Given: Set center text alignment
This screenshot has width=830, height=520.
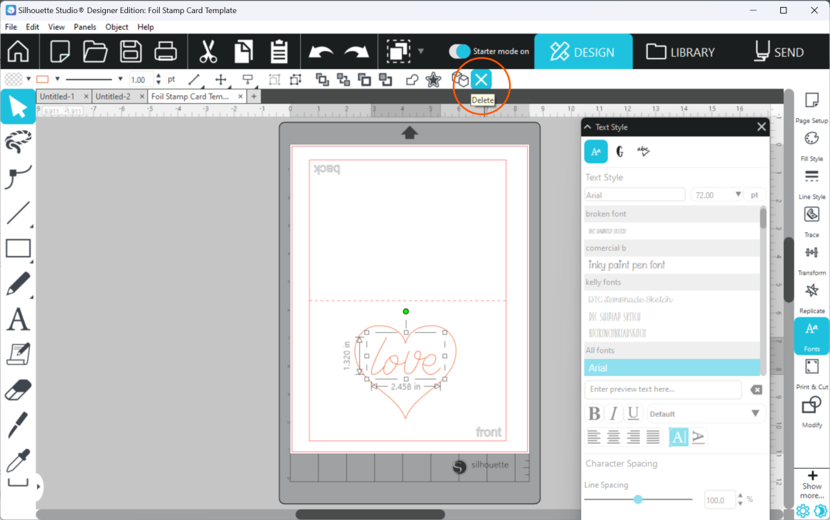Looking at the screenshot, I should pyautogui.click(x=614, y=437).
